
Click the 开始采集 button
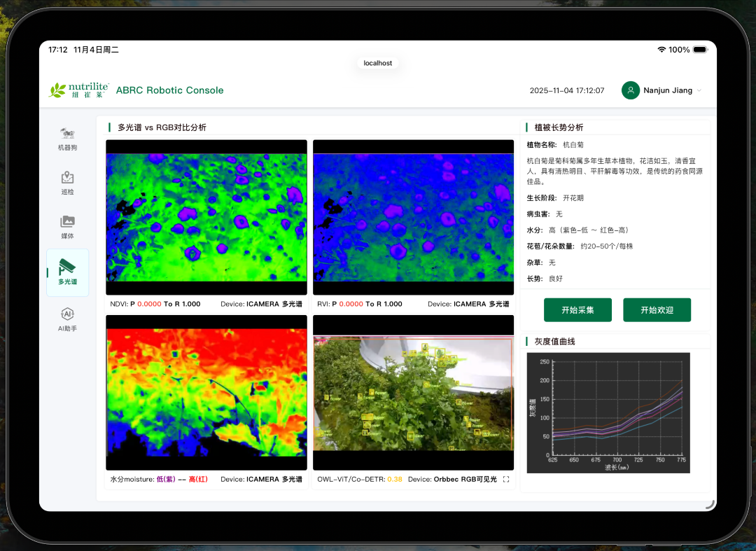(577, 310)
